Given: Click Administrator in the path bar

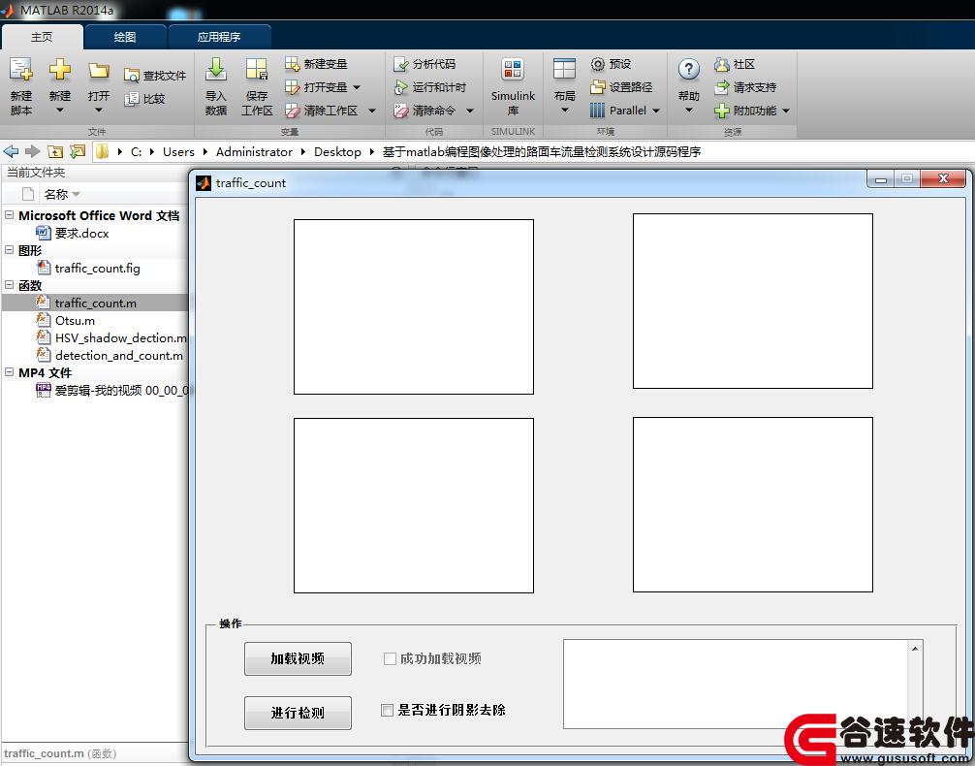Looking at the screenshot, I should pos(254,152).
